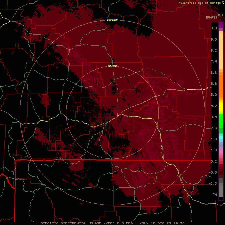Click the 8.2 scale value

[214, 50]
